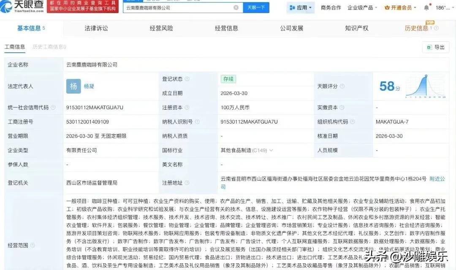This screenshot has height=270, width=456.
Task: Open the 应用 dropdown menu
Action: coord(301,8)
